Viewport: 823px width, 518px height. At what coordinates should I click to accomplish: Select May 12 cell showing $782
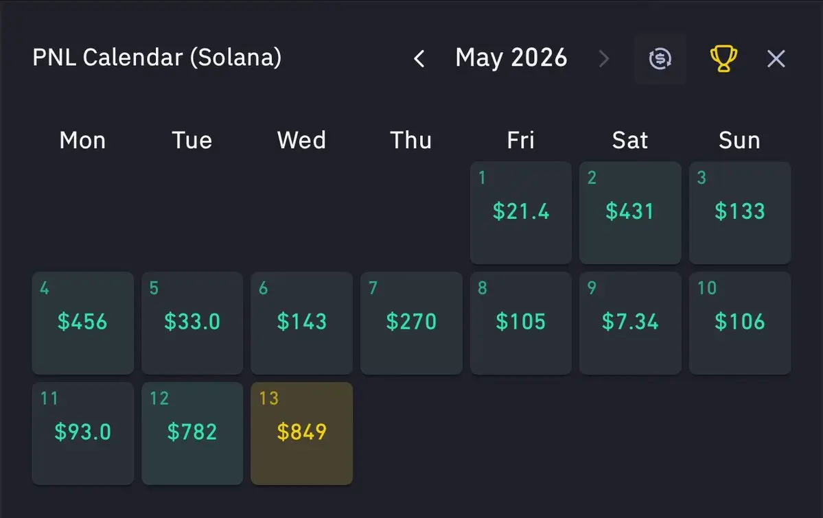coord(192,434)
